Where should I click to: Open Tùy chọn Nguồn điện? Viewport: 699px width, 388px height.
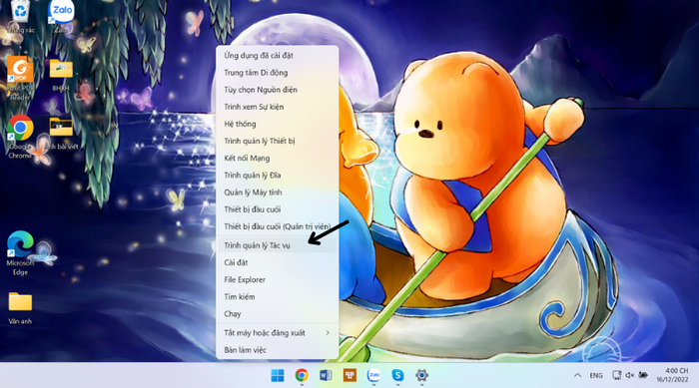[278, 90]
